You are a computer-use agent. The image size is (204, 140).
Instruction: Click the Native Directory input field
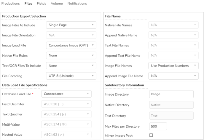pos(171,105)
